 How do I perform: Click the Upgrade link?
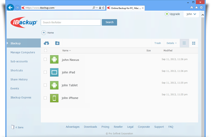[x=175, y=14]
